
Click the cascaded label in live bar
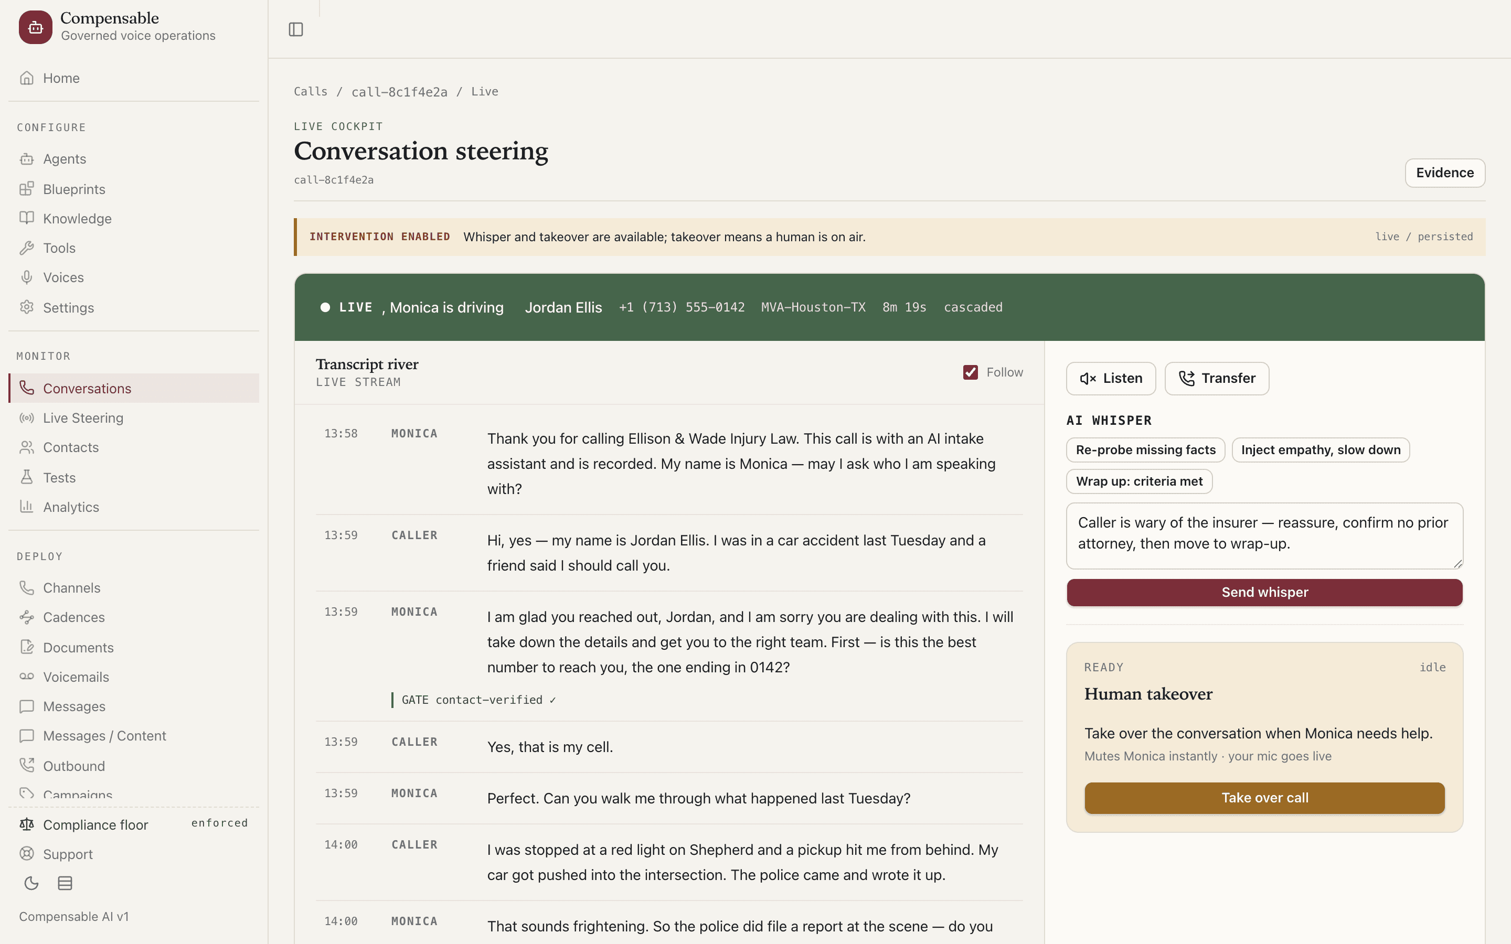[x=973, y=307]
